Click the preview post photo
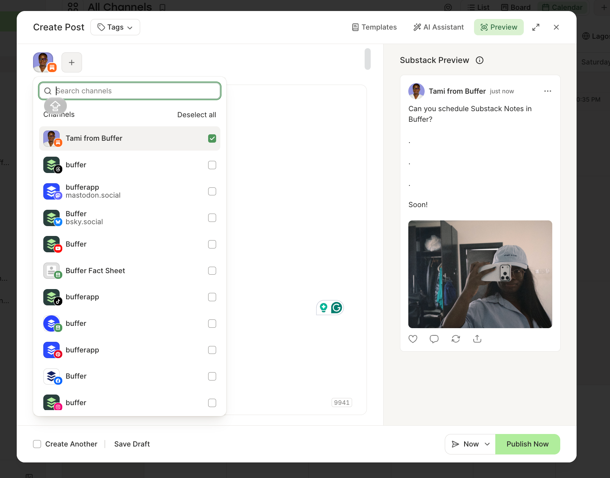The height and width of the screenshot is (478, 610). click(x=480, y=274)
